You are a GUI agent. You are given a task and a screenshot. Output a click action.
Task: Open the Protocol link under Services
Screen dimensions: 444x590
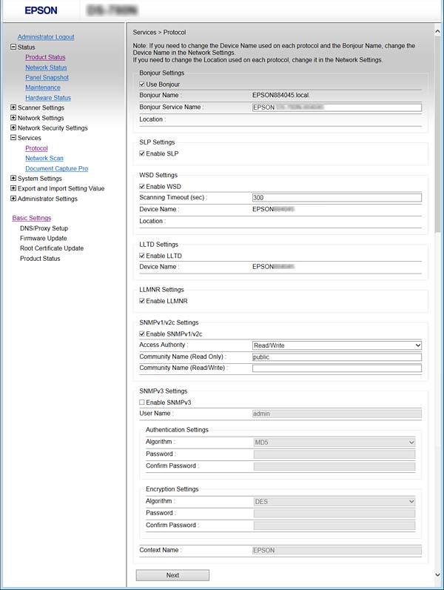(36, 148)
